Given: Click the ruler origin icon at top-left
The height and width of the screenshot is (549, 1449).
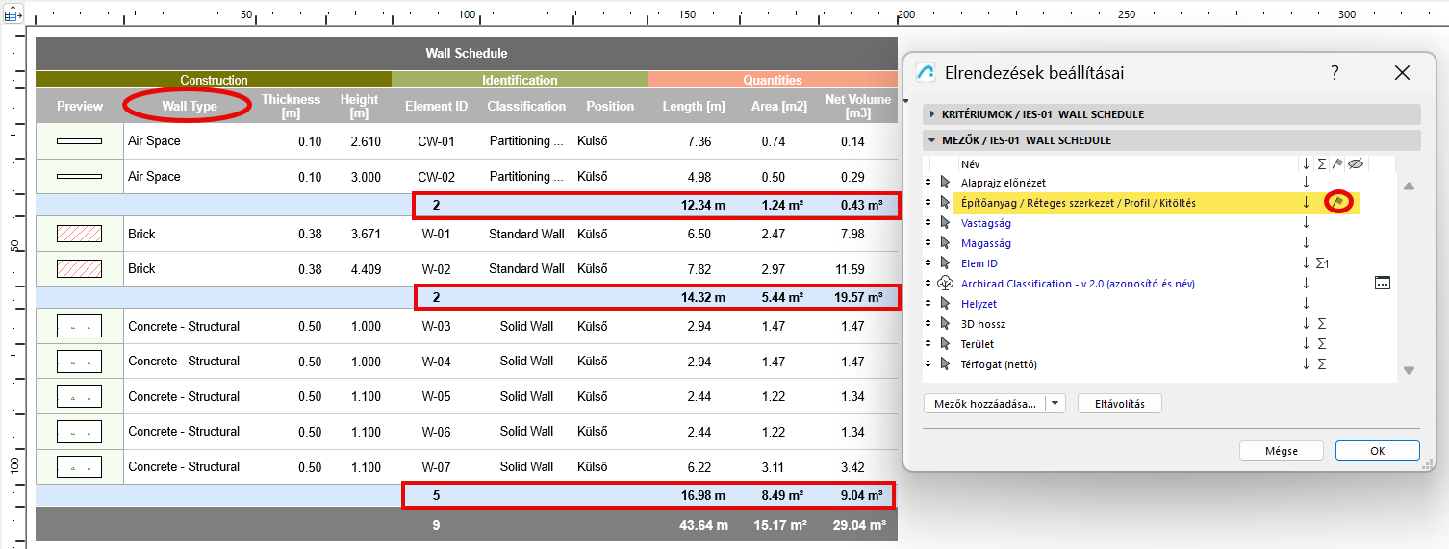Looking at the screenshot, I should coord(13,14).
